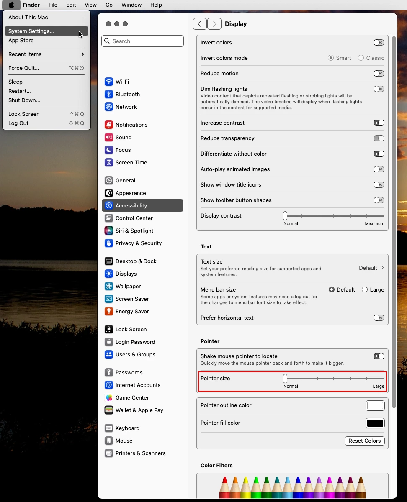Click the Apple logo menu
407x502 pixels.
tap(11, 5)
